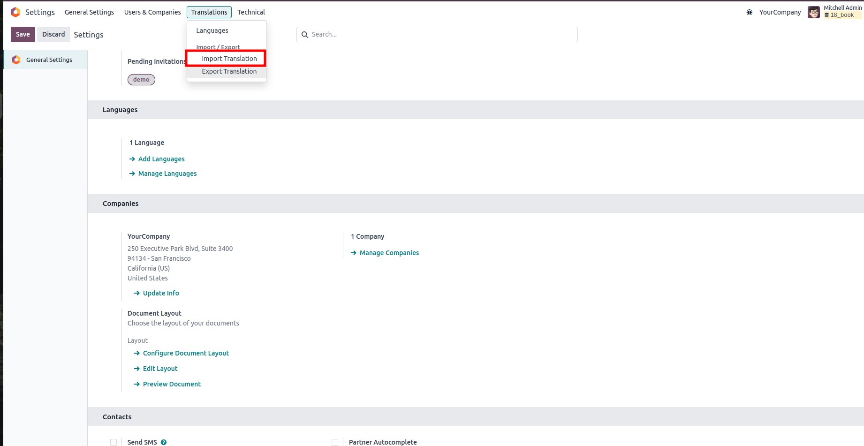The width and height of the screenshot is (864, 446).
Task: Click the Languages section header
Action: tap(120, 110)
